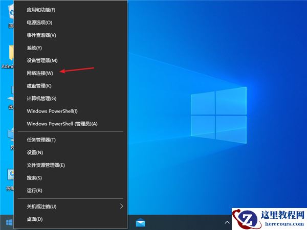Choose 桌面(D) at menu bottom
This screenshot has width=307, height=230.
click(x=71, y=219)
